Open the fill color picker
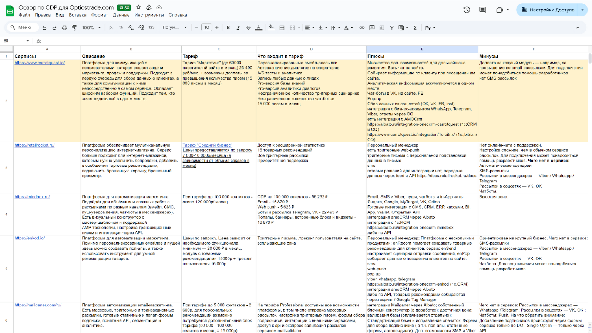Screen dimensions: 592x333 pos(271,27)
